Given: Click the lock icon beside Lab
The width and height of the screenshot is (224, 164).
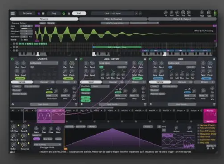Looking at the screenshot, I should 69,13.
